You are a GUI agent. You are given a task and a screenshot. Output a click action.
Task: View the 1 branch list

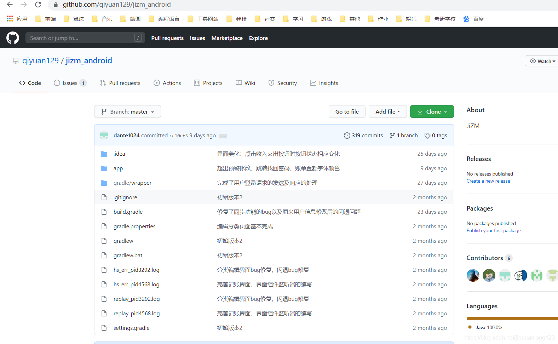tap(404, 135)
